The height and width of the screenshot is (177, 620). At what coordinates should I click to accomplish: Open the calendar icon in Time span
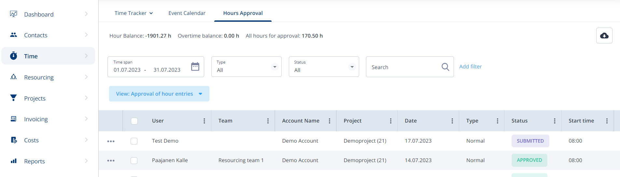(195, 66)
